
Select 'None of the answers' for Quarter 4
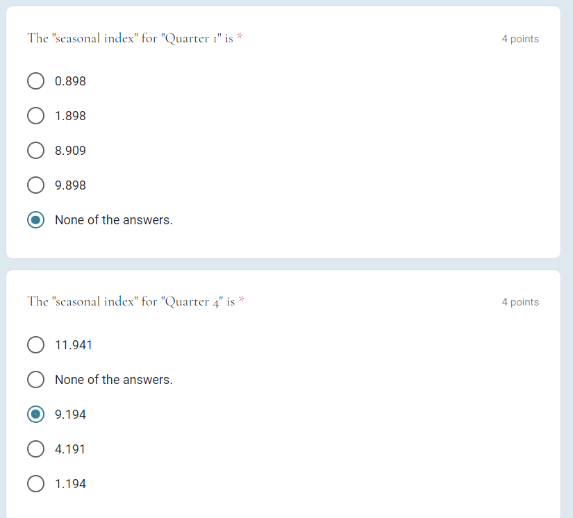pyautogui.click(x=35, y=379)
